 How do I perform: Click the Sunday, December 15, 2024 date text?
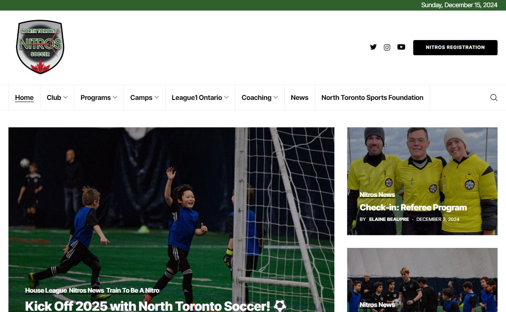(x=459, y=5)
